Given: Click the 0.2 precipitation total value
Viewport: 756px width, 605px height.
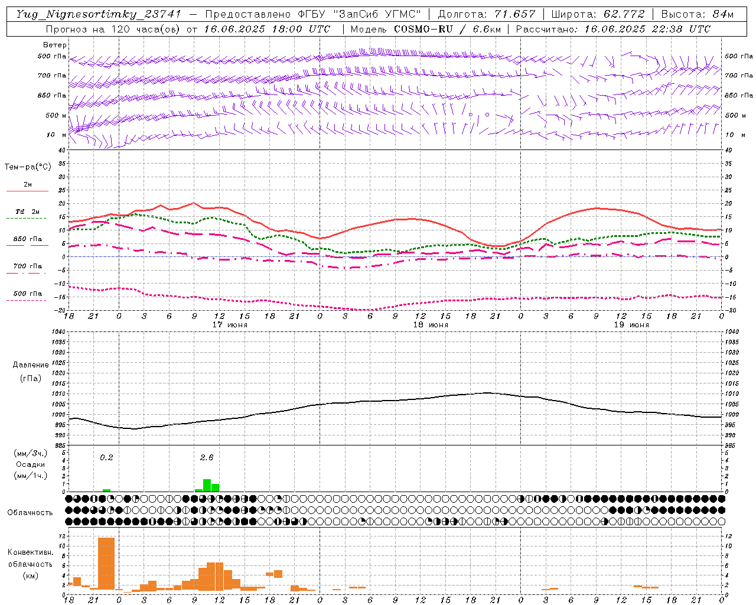Looking at the screenshot, I should click(106, 457).
